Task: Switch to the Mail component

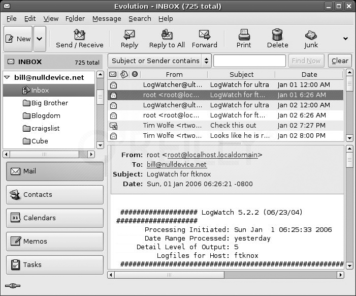Action: pyautogui.click(x=55, y=171)
